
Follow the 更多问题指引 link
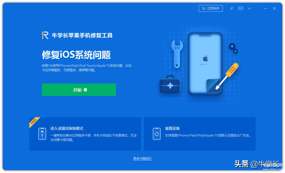(x=142, y=158)
